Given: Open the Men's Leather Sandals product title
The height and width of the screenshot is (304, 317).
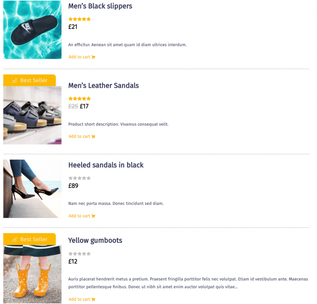Looking at the screenshot, I should [x=103, y=86].
